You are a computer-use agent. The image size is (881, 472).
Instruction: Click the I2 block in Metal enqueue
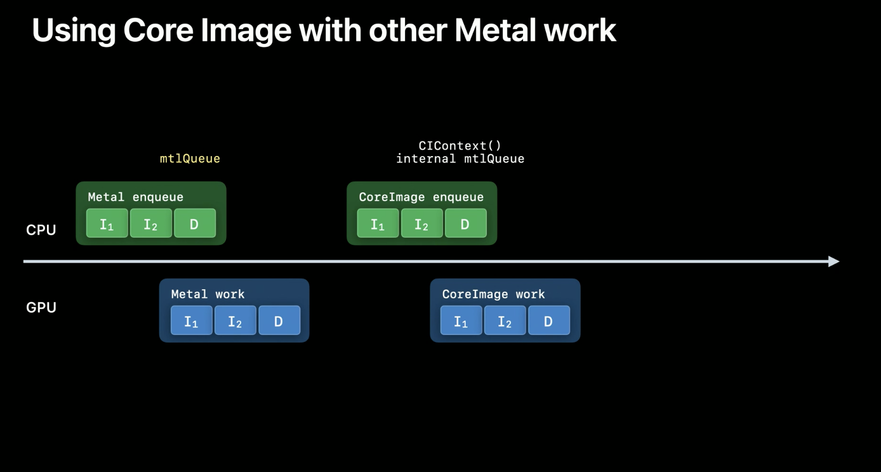[x=151, y=223]
